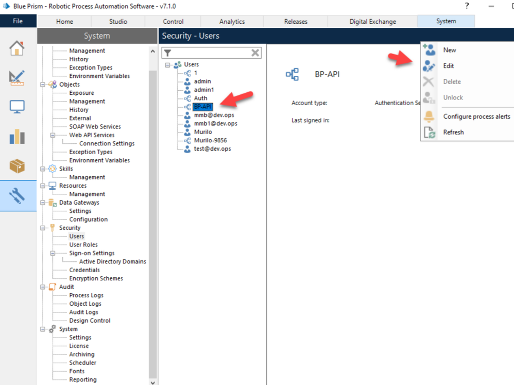Click the filter funnel icon in user search
The image size is (514, 385).
pos(167,53)
